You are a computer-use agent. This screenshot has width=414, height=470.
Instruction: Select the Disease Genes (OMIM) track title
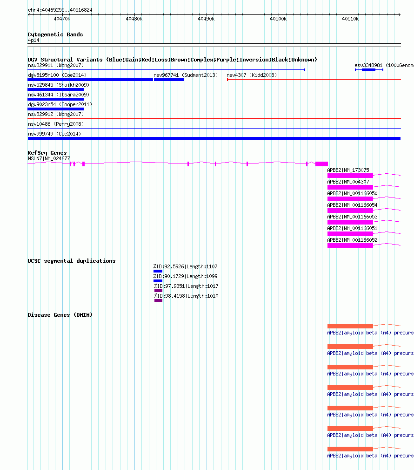[x=60, y=315]
